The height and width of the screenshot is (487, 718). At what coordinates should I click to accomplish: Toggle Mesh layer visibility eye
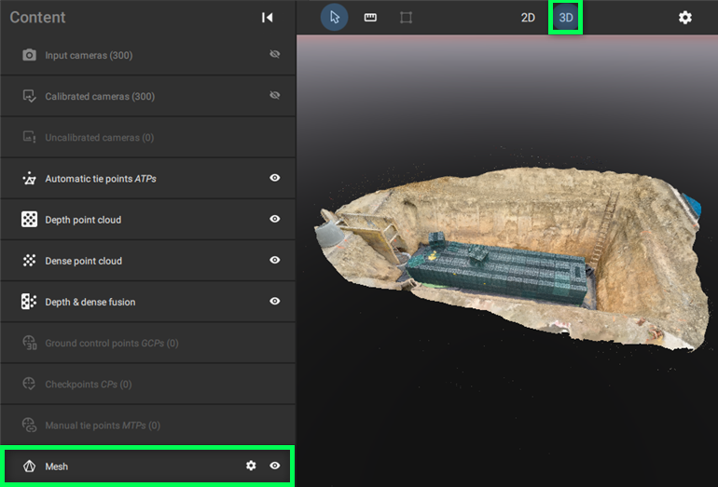275,466
